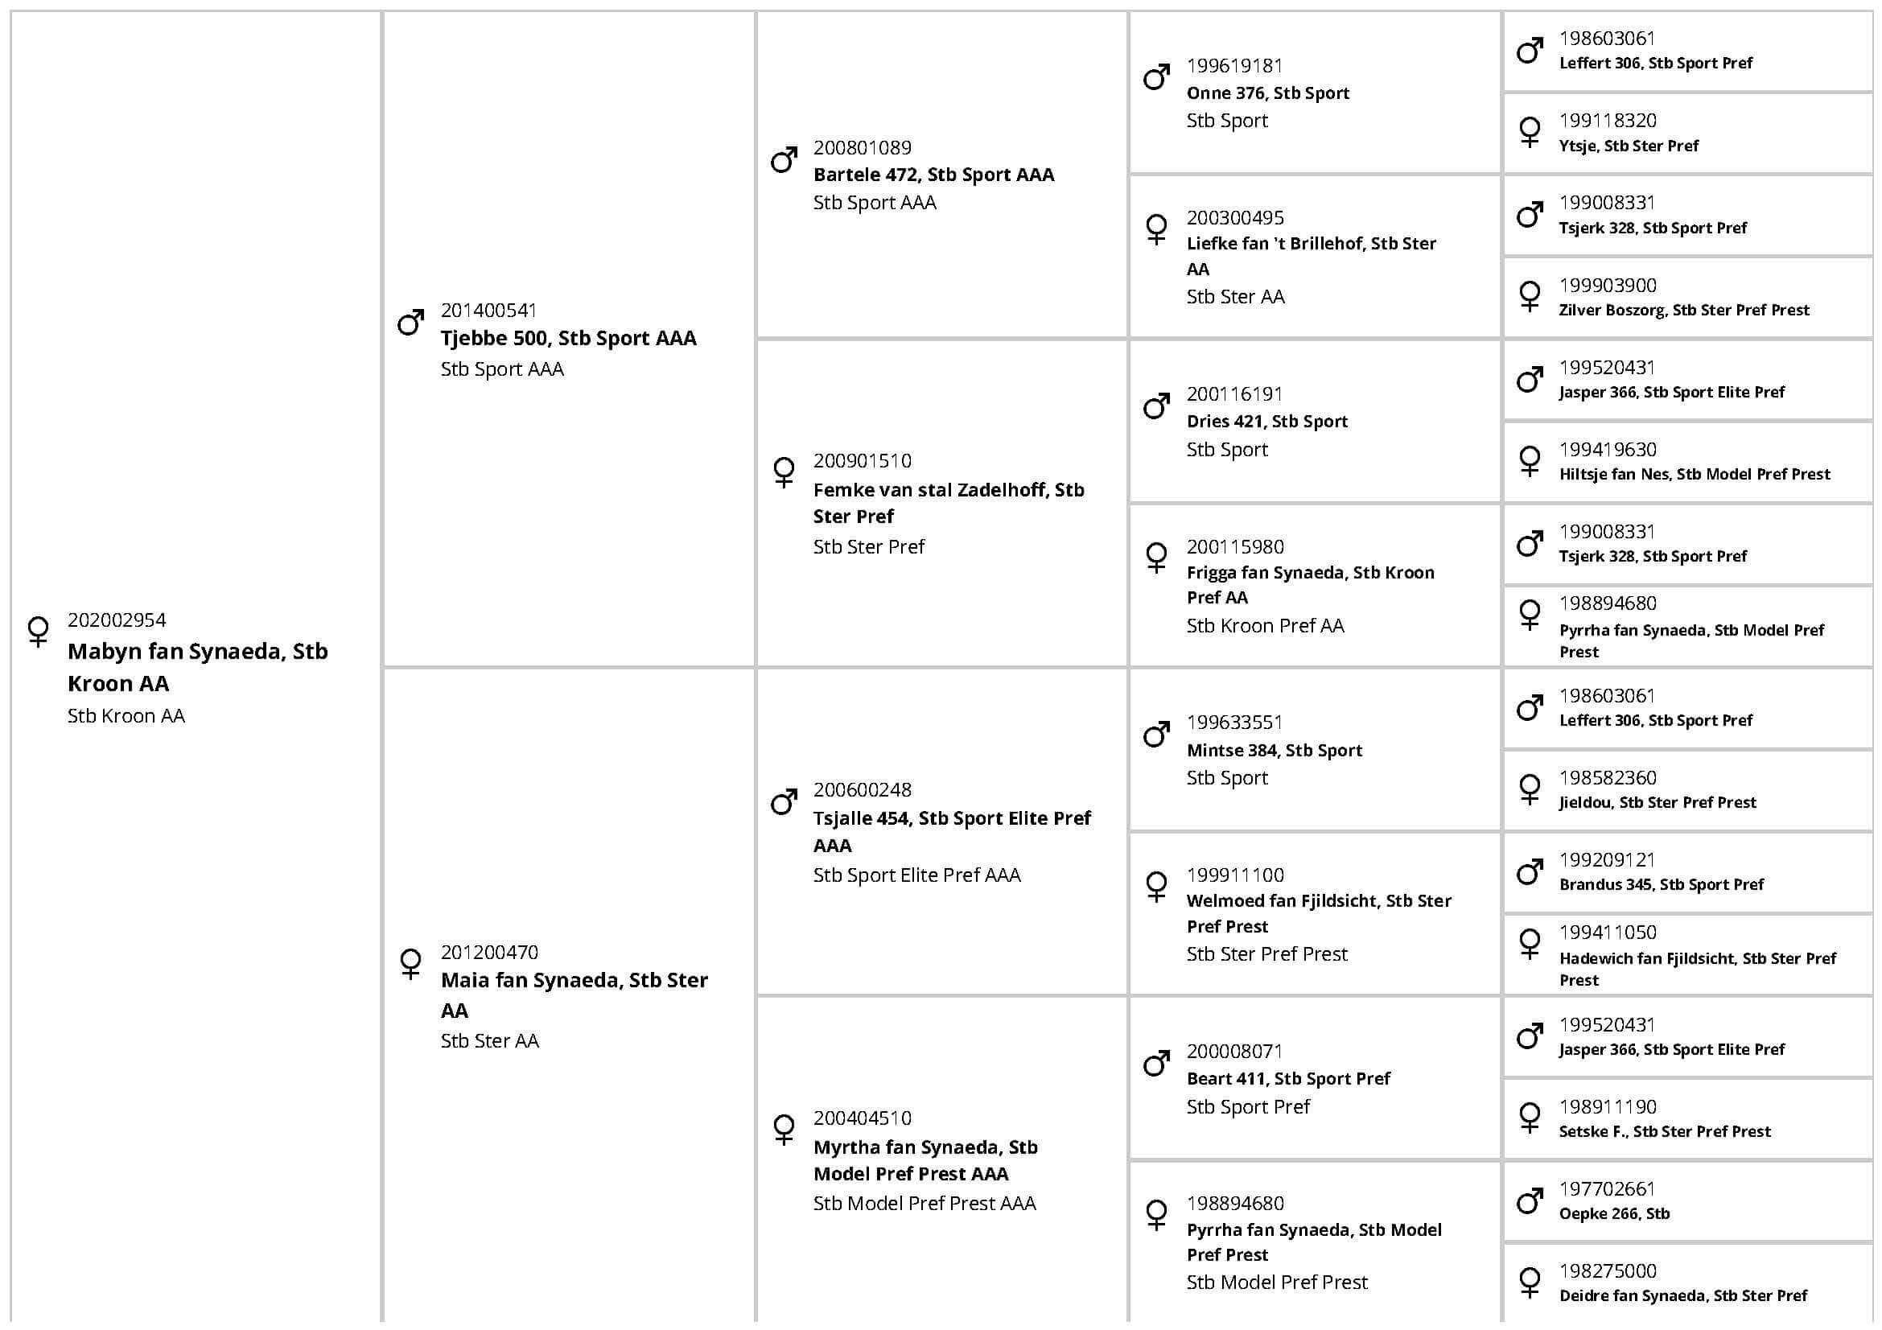Click the male symbol next to Oepke 266
The width and height of the screenshot is (1882, 1330).
click(x=1530, y=1201)
